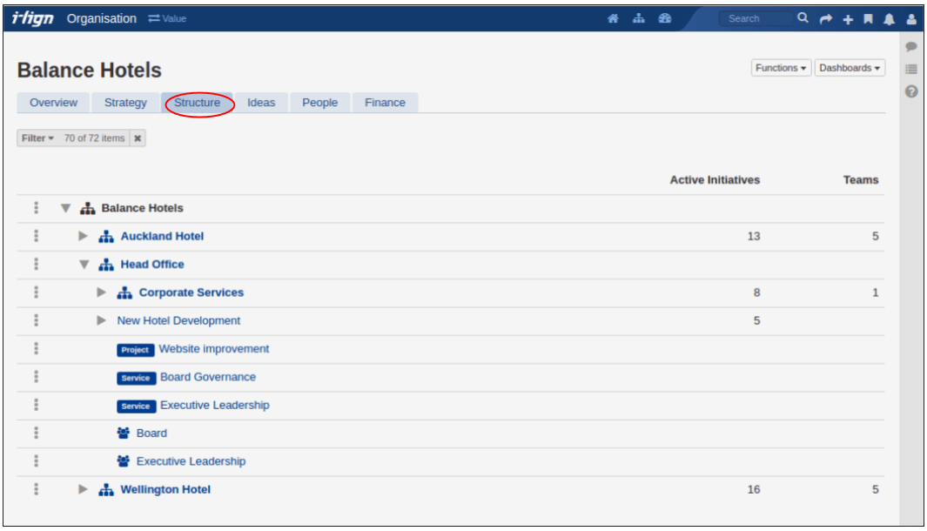Open the dashboard gauge icon
Image resolution: width=927 pixels, height=531 pixels.
[x=665, y=18]
